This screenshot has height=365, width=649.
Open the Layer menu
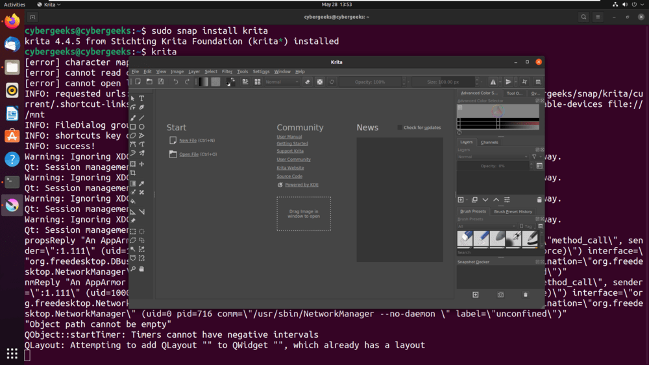pos(194,71)
